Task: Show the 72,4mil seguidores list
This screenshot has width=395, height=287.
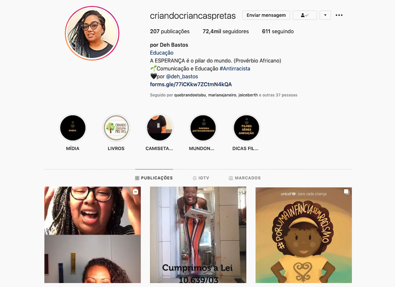Action: click(226, 32)
